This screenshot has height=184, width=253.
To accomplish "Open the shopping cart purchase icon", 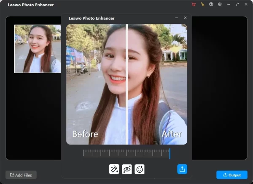I will (x=194, y=4).
